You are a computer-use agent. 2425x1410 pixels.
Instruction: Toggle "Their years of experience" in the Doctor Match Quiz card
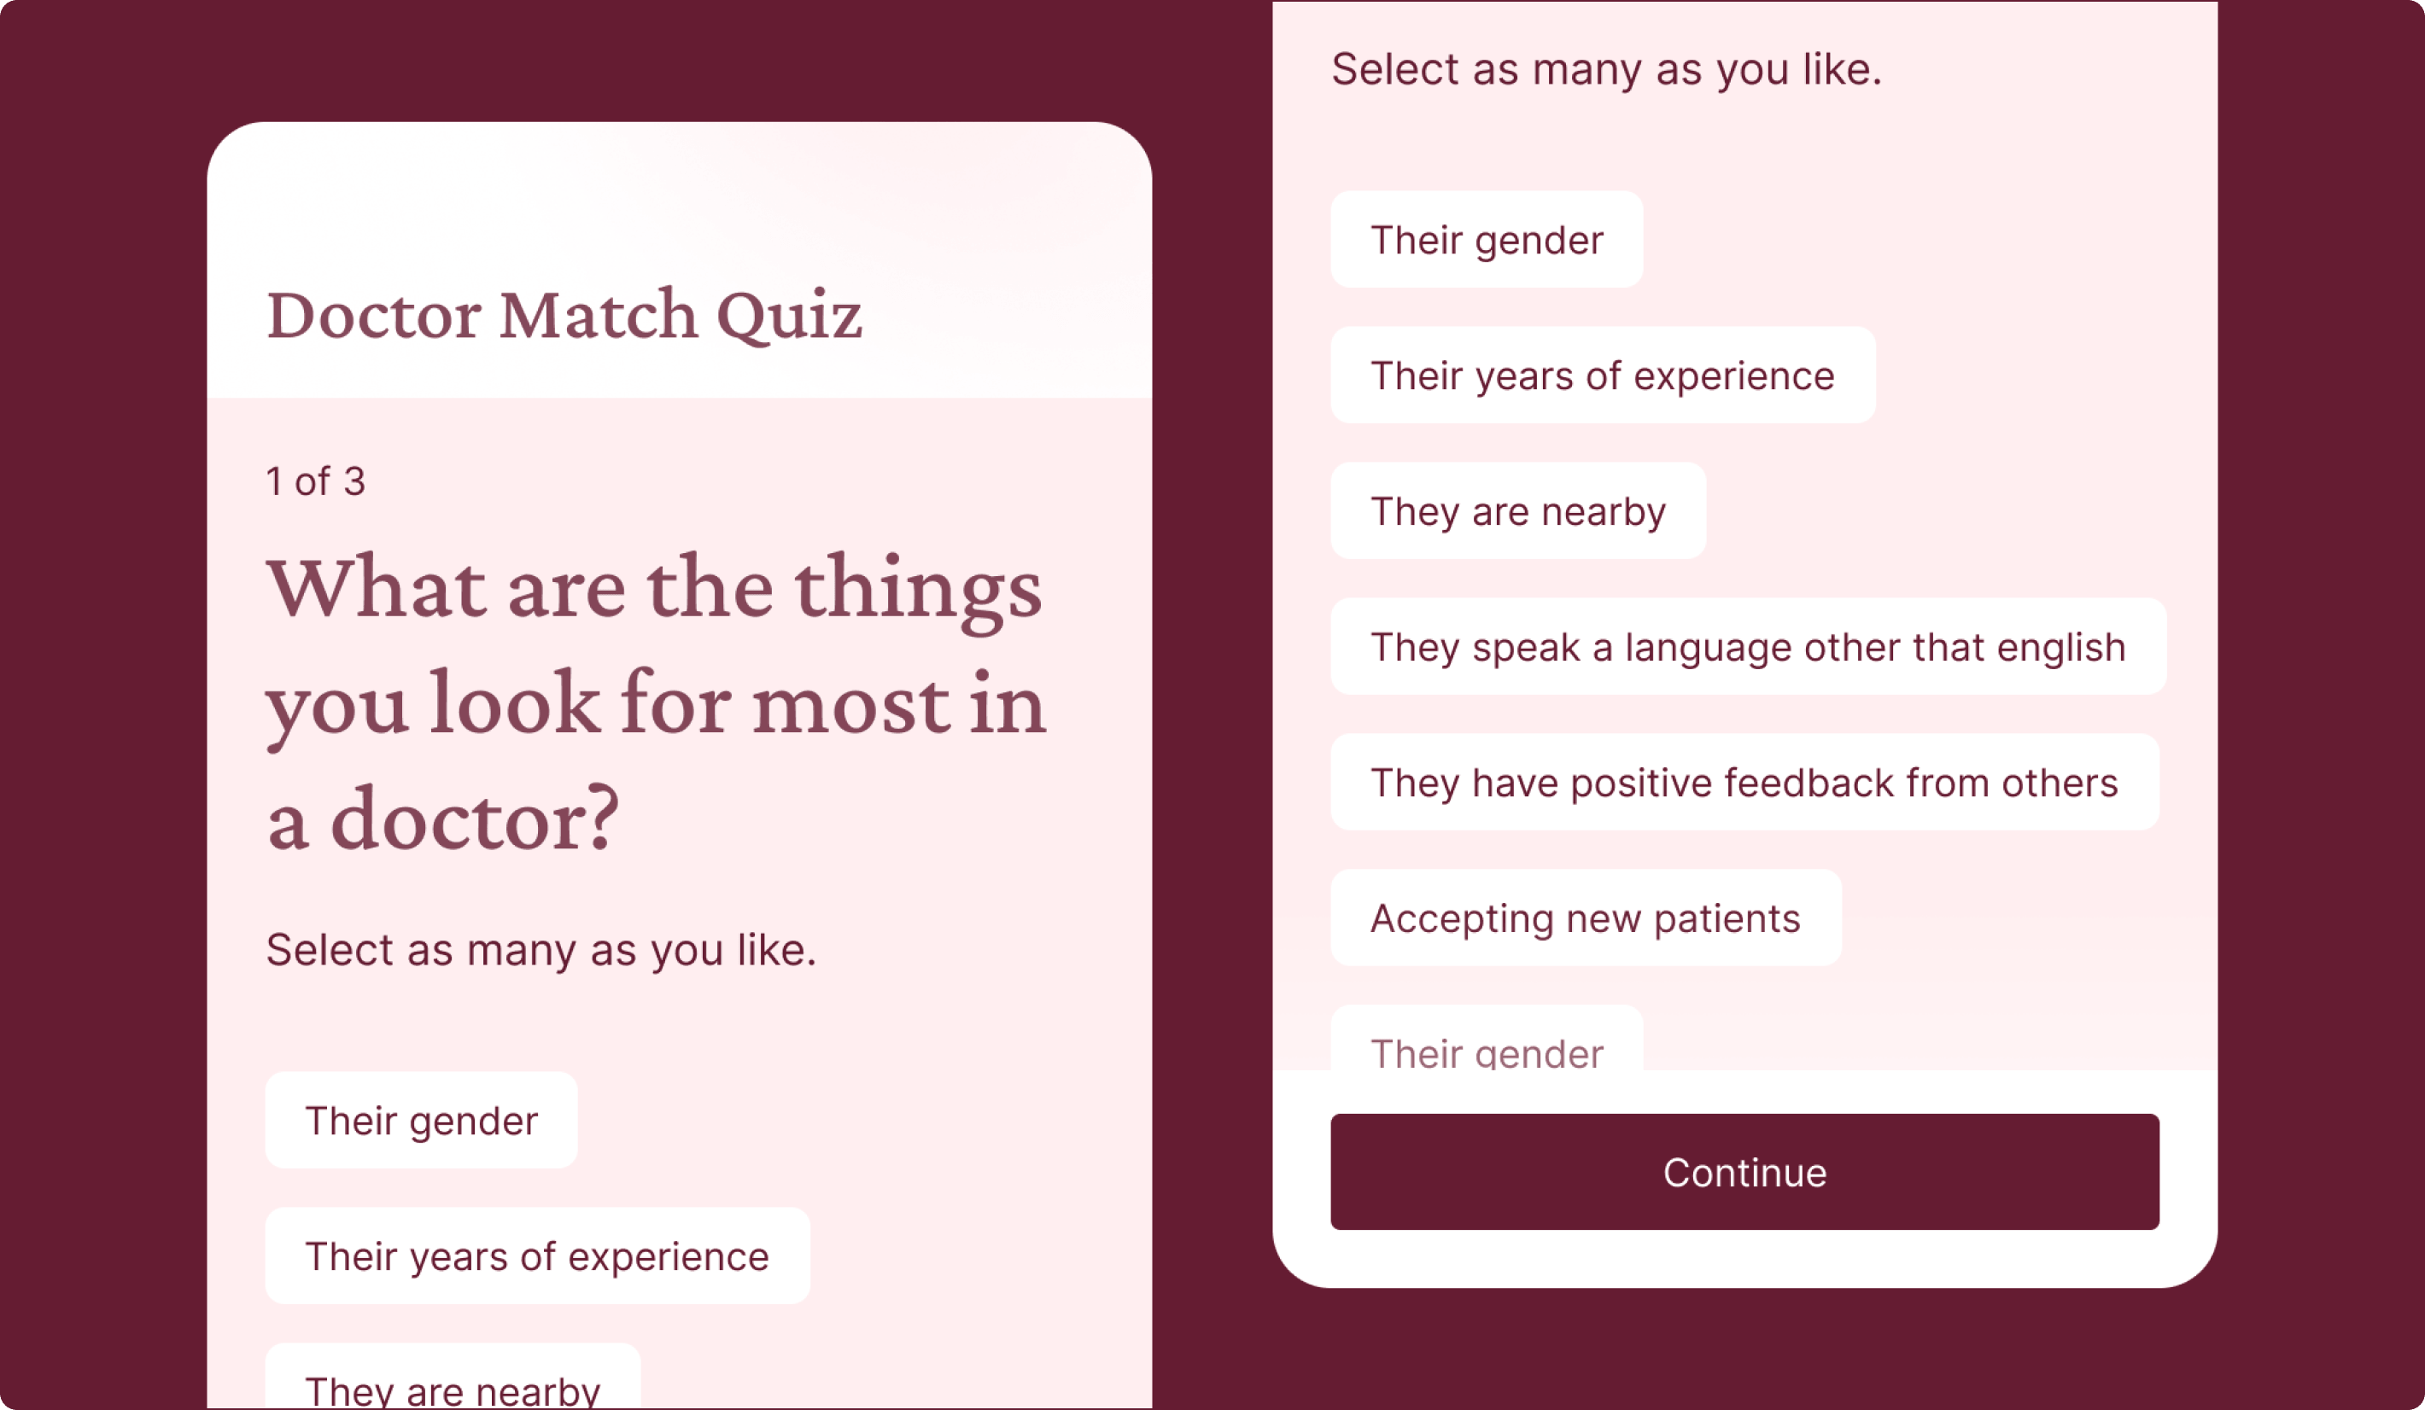tap(537, 1256)
